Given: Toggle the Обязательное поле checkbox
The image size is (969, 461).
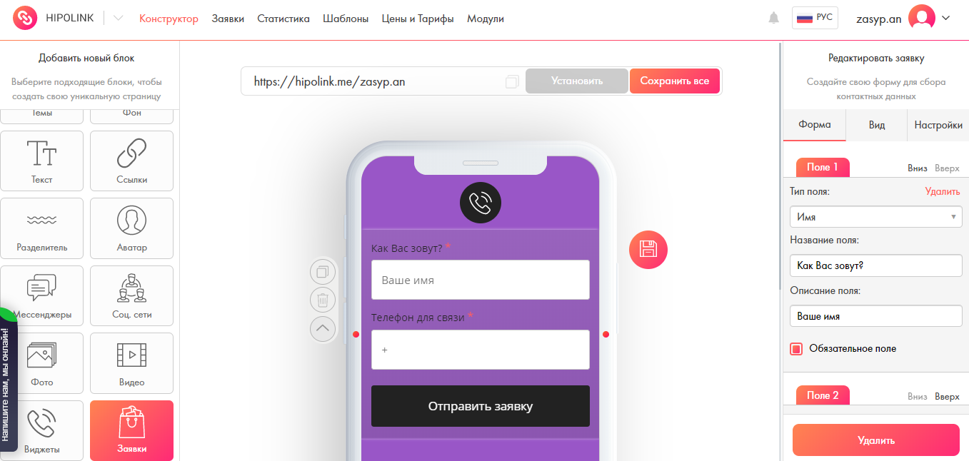Looking at the screenshot, I should coord(796,349).
